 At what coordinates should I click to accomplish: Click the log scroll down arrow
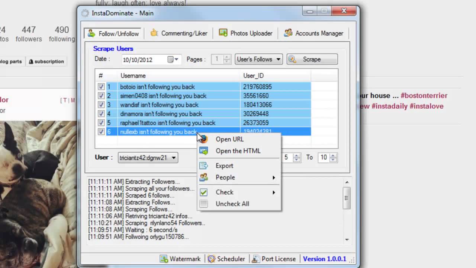[x=347, y=240]
